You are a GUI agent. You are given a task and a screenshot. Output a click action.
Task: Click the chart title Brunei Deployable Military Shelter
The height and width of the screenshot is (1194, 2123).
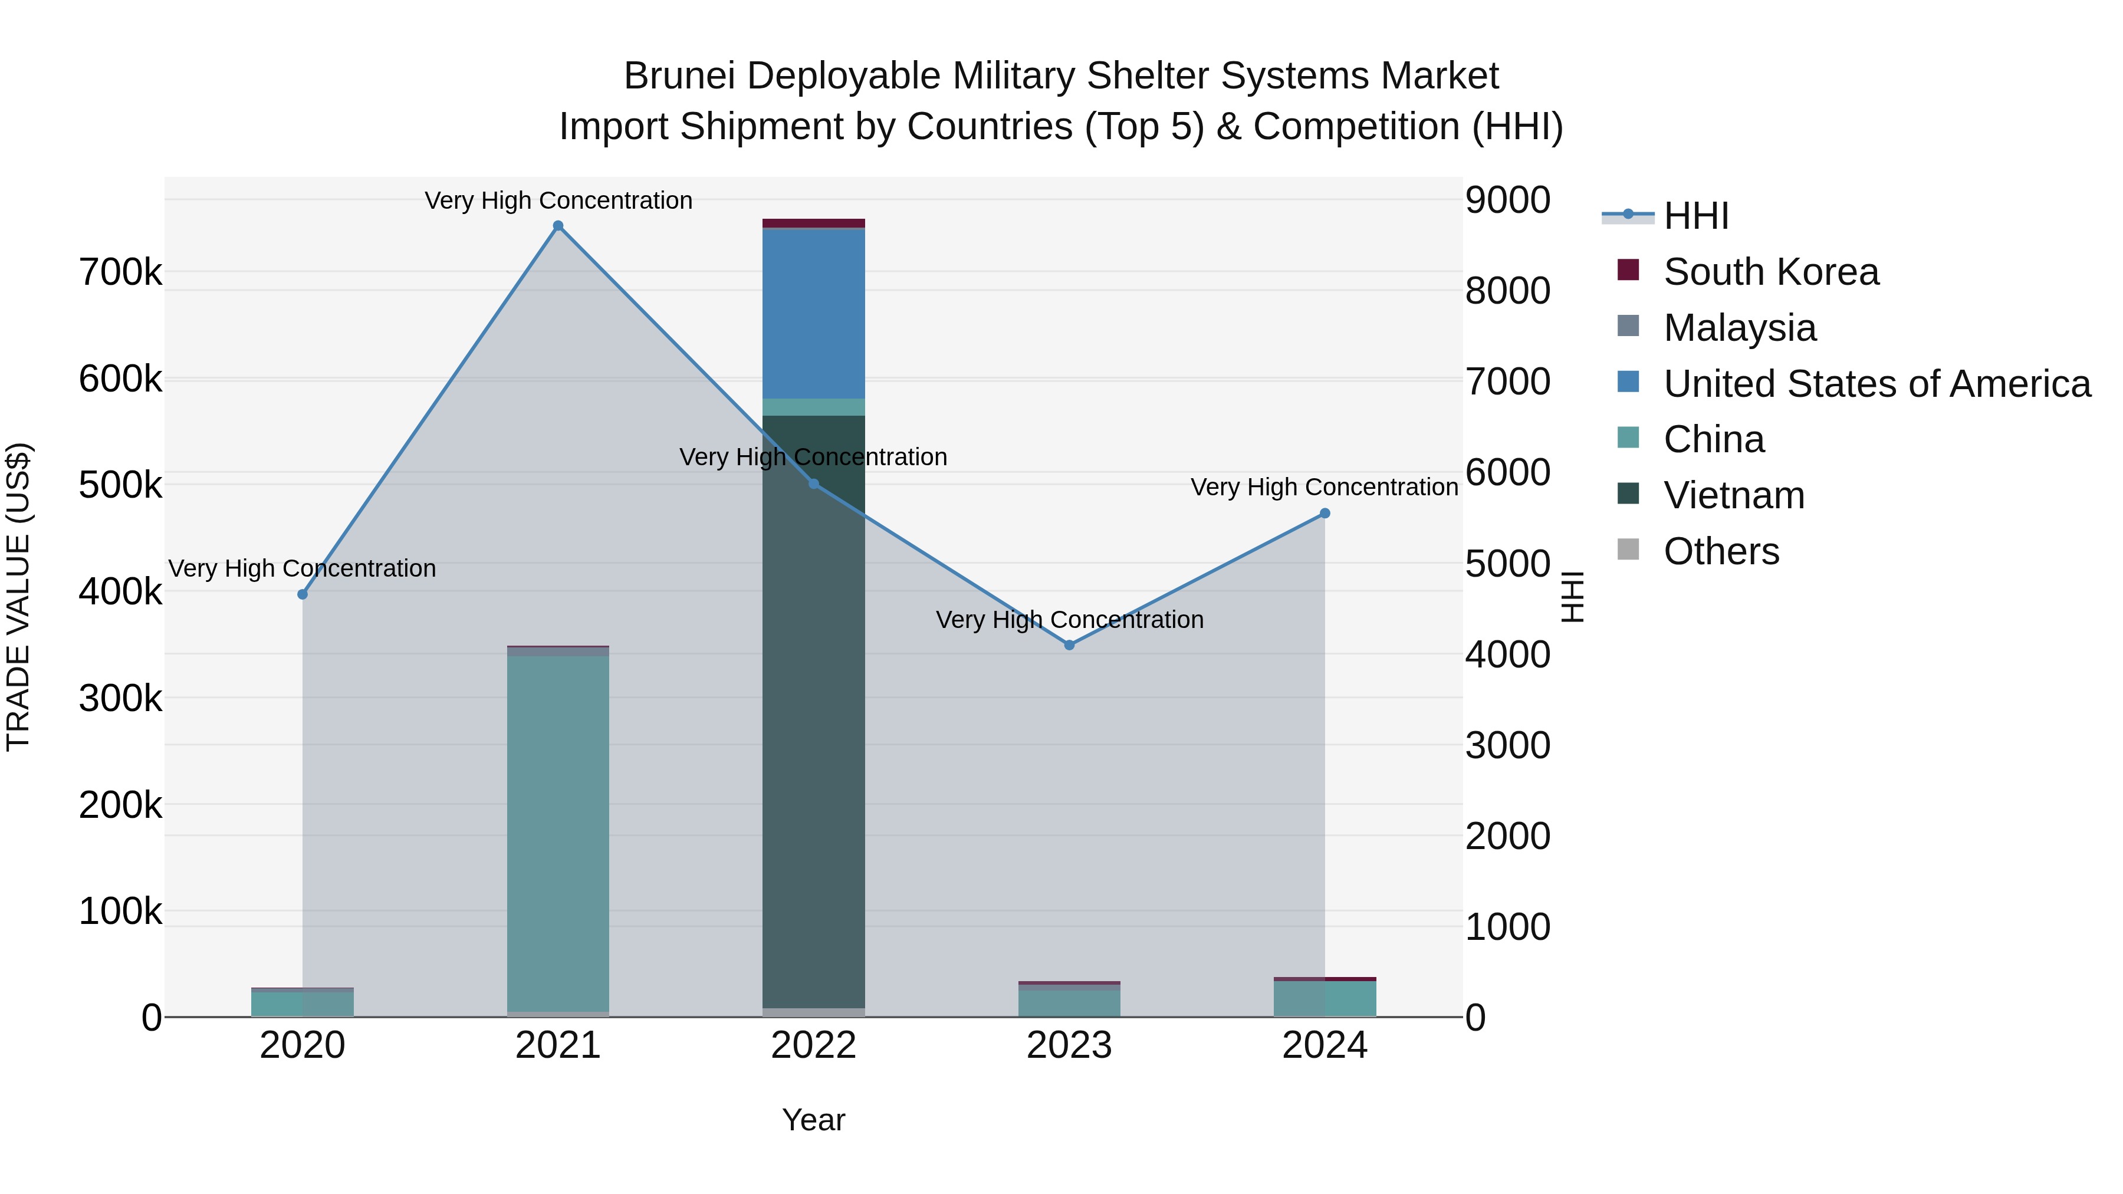[x=1061, y=76]
